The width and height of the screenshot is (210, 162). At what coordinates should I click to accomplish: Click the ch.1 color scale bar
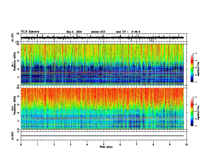click(192, 68)
